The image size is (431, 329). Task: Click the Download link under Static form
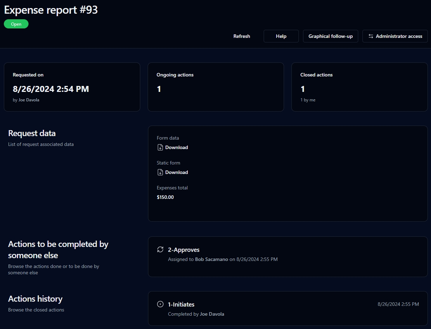(176, 172)
